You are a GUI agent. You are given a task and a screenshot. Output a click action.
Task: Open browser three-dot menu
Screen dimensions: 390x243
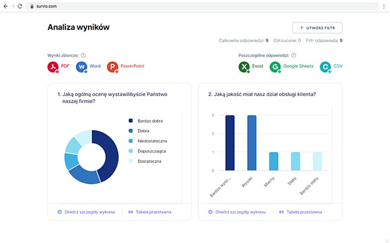[384, 6]
